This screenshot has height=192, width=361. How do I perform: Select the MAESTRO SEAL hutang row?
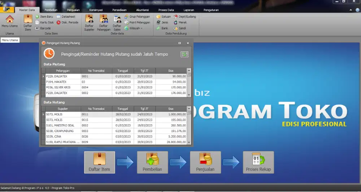pos(61,125)
